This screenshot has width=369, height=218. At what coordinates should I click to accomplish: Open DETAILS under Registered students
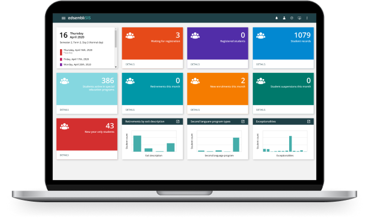[195, 64]
